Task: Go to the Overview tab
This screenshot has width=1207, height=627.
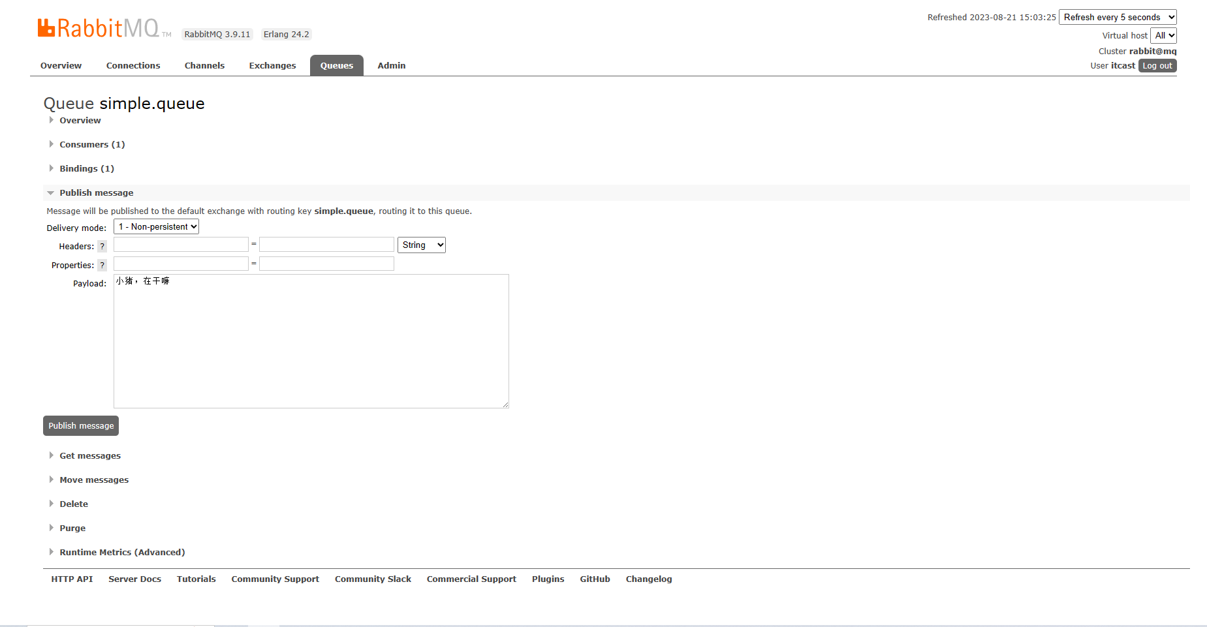Action: (x=61, y=65)
